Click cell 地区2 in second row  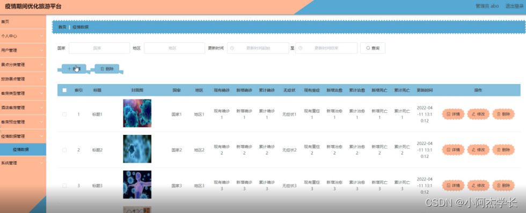(199, 150)
